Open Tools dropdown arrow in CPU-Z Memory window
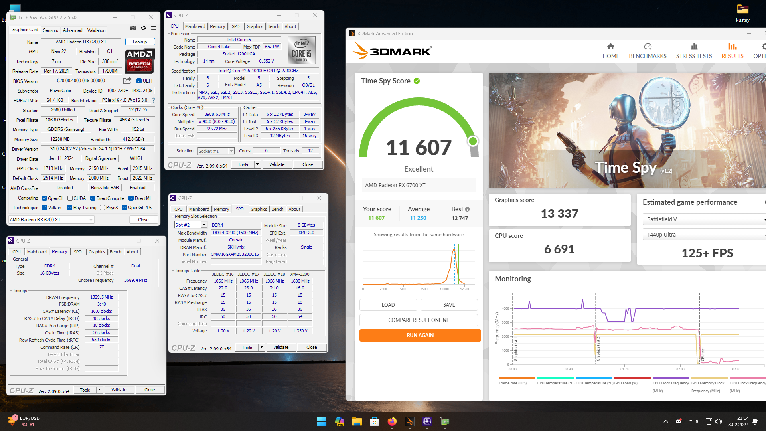 99,390
